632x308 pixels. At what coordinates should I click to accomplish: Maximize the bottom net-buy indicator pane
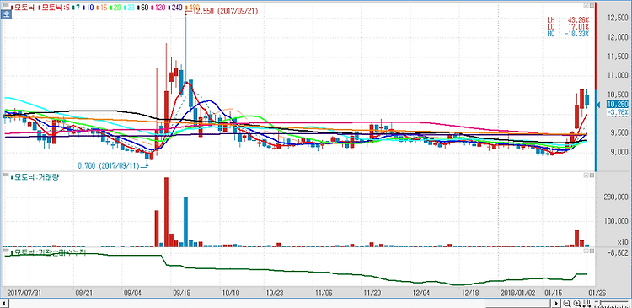tap(592, 251)
